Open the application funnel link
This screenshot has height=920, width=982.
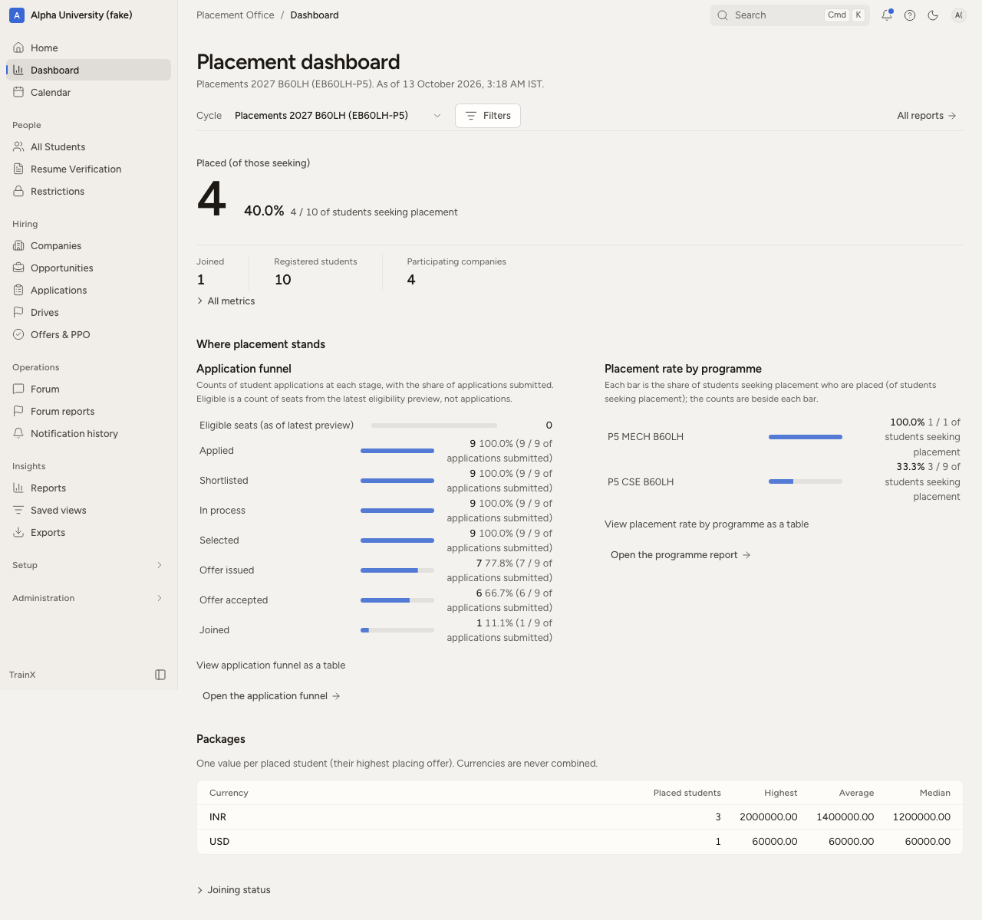(271, 696)
